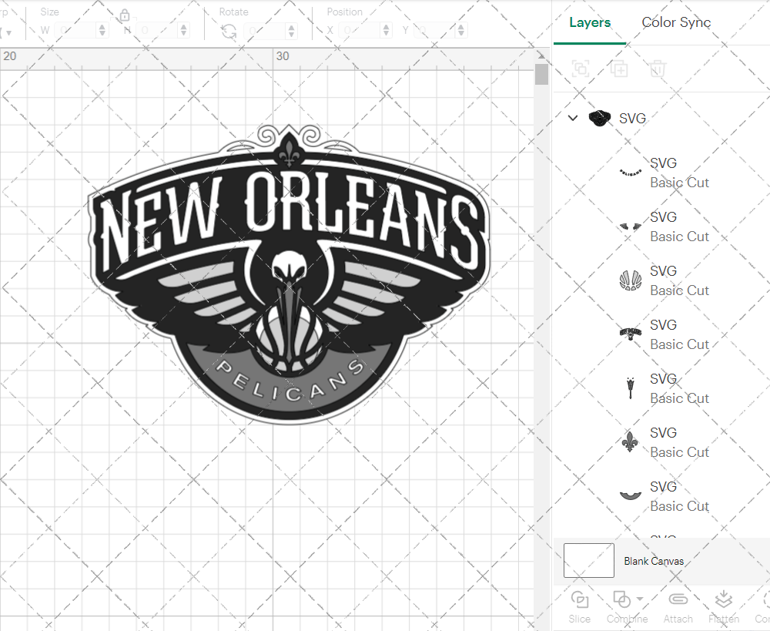Select the New Orleans banner layer thumbnail
The height and width of the screenshot is (631, 770).
pos(631,334)
